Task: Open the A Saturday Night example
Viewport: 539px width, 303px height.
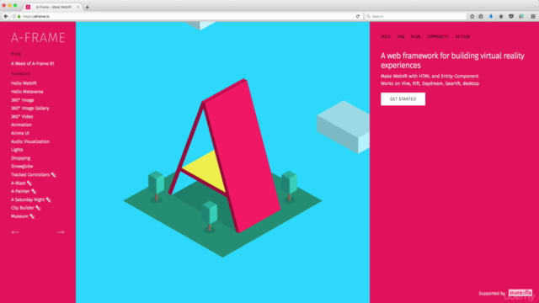Action: coord(31,199)
